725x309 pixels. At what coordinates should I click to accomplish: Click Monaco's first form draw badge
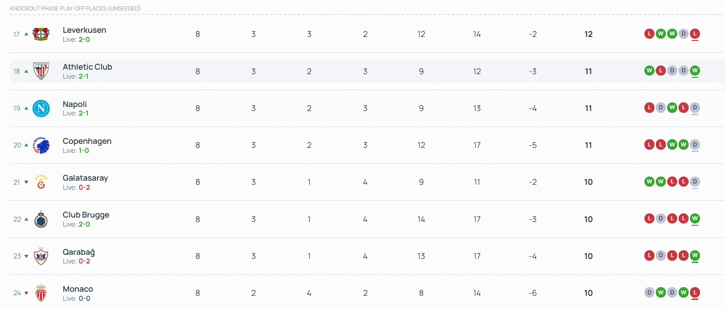click(x=649, y=293)
